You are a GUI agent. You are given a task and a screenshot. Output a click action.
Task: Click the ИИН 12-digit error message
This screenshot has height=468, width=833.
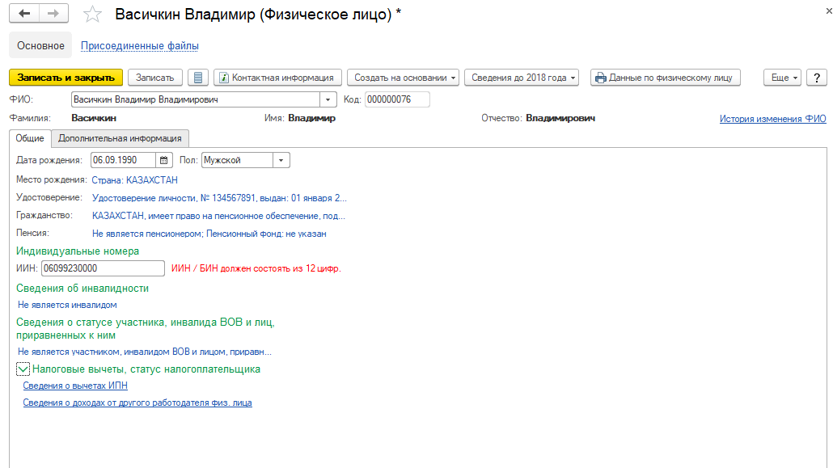[256, 269]
